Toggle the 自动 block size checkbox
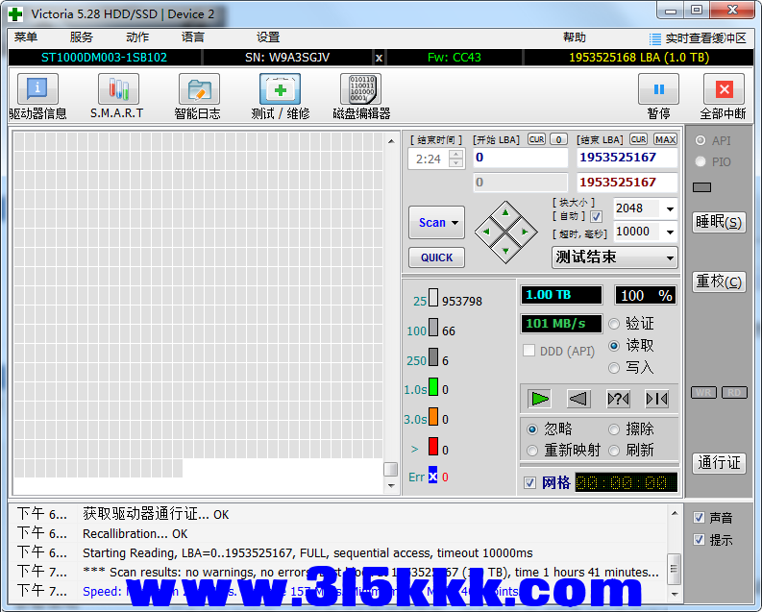Image resolution: width=762 pixels, height=612 pixels. pos(597,216)
